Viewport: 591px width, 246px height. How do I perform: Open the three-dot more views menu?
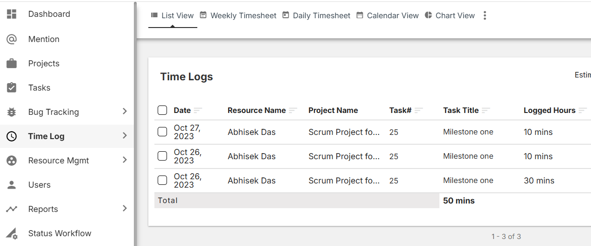(x=485, y=15)
